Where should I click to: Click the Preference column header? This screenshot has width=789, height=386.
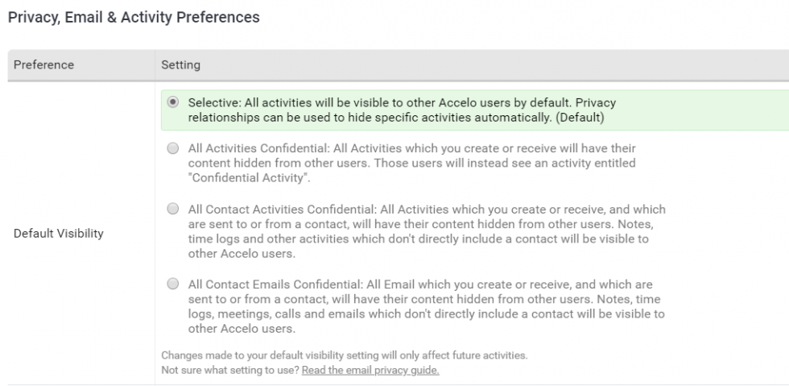click(x=44, y=64)
